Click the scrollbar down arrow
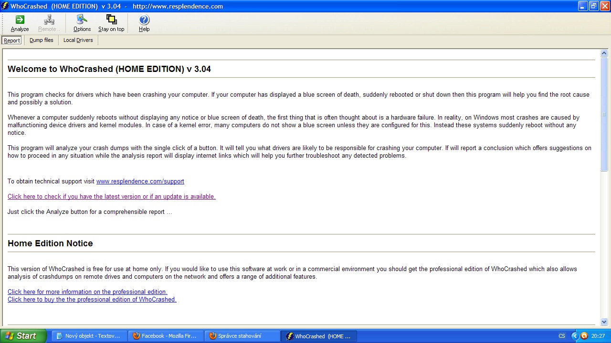The image size is (611, 343). coord(604,322)
